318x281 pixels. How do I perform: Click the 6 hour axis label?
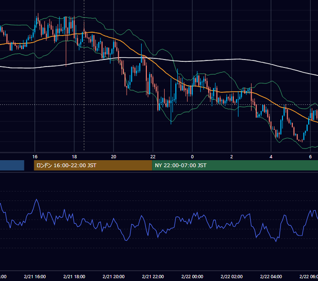pyautogui.click(x=311, y=156)
